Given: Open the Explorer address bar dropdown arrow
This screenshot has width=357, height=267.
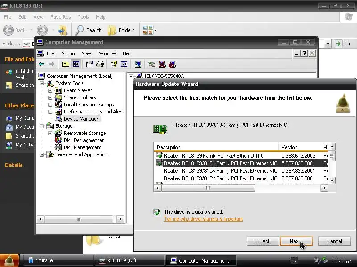Looking at the screenshot, I should click(x=328, y=44).
